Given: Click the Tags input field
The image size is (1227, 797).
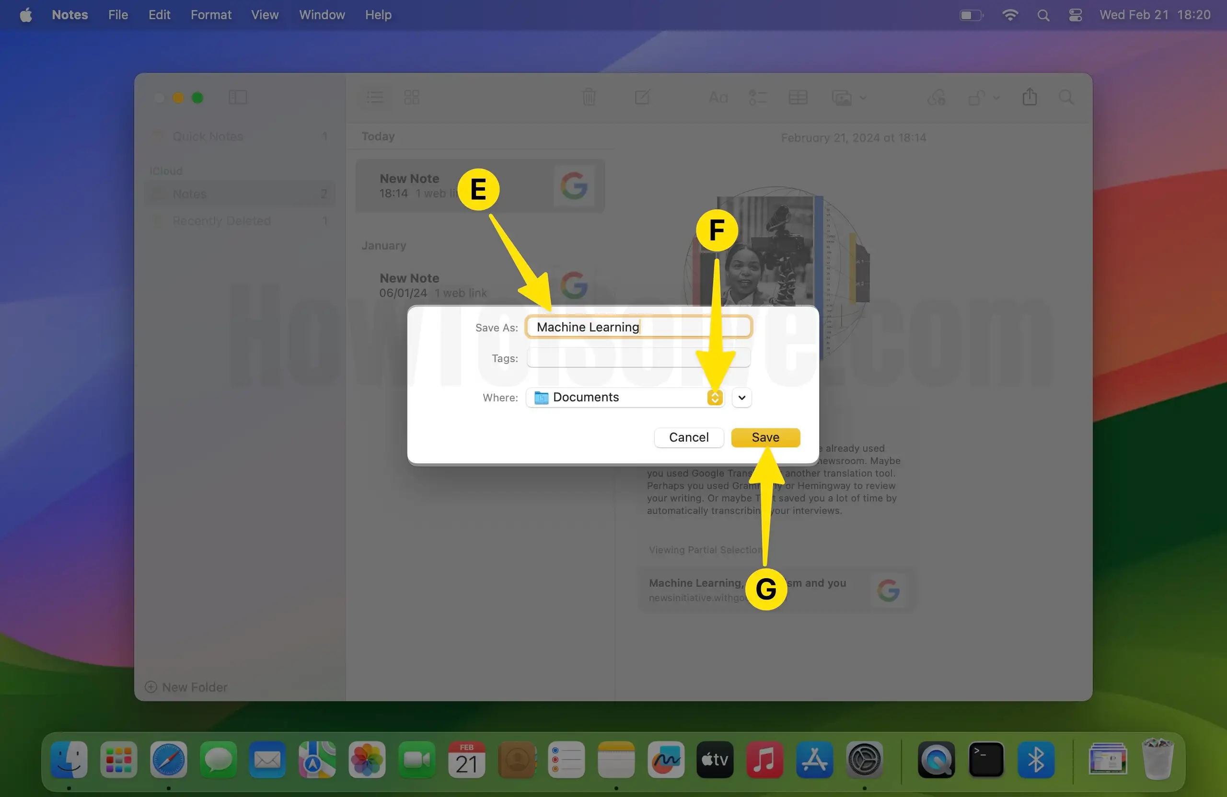Looking at the screenshot, I should (x=638, y=357).
